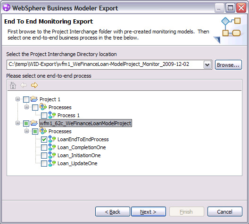
Task: Select the LoanEndToEndProcess label
Action: [83, 139]
